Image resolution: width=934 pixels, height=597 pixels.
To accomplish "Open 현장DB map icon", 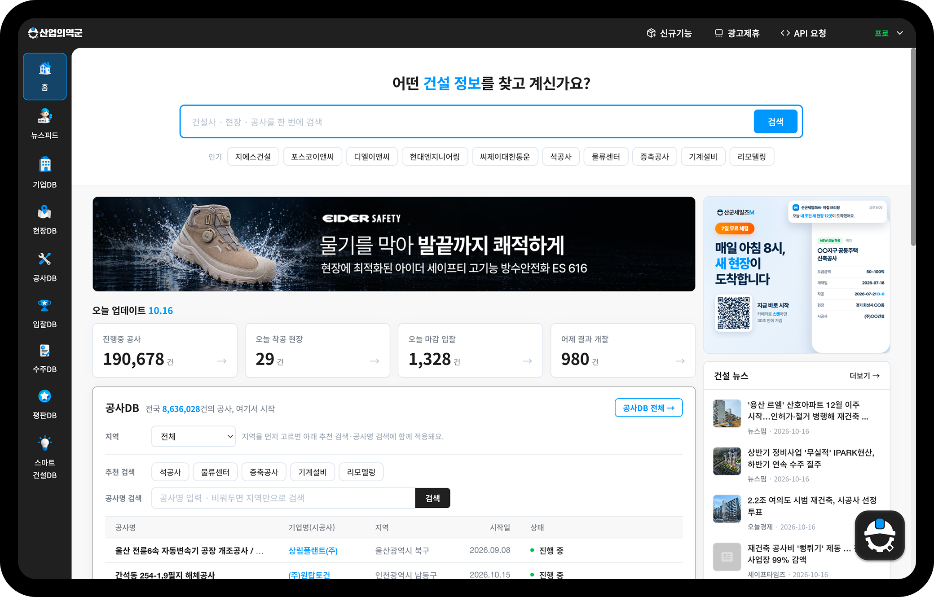I will click(44, 220).
